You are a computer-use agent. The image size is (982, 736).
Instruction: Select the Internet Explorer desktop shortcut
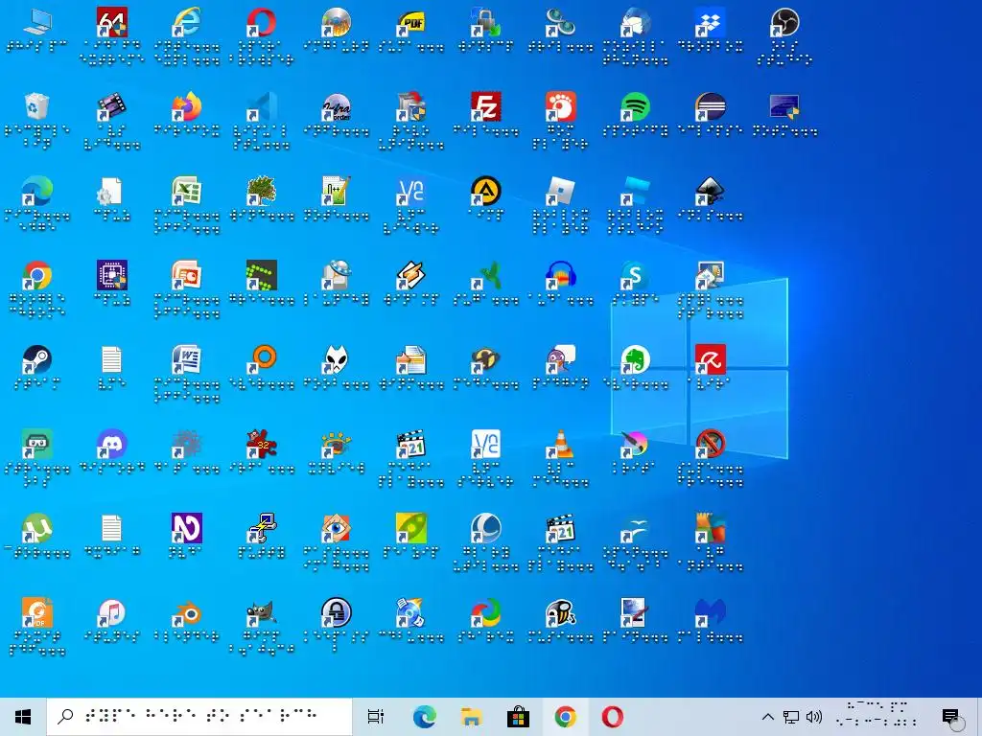click(x=187, y=23)
